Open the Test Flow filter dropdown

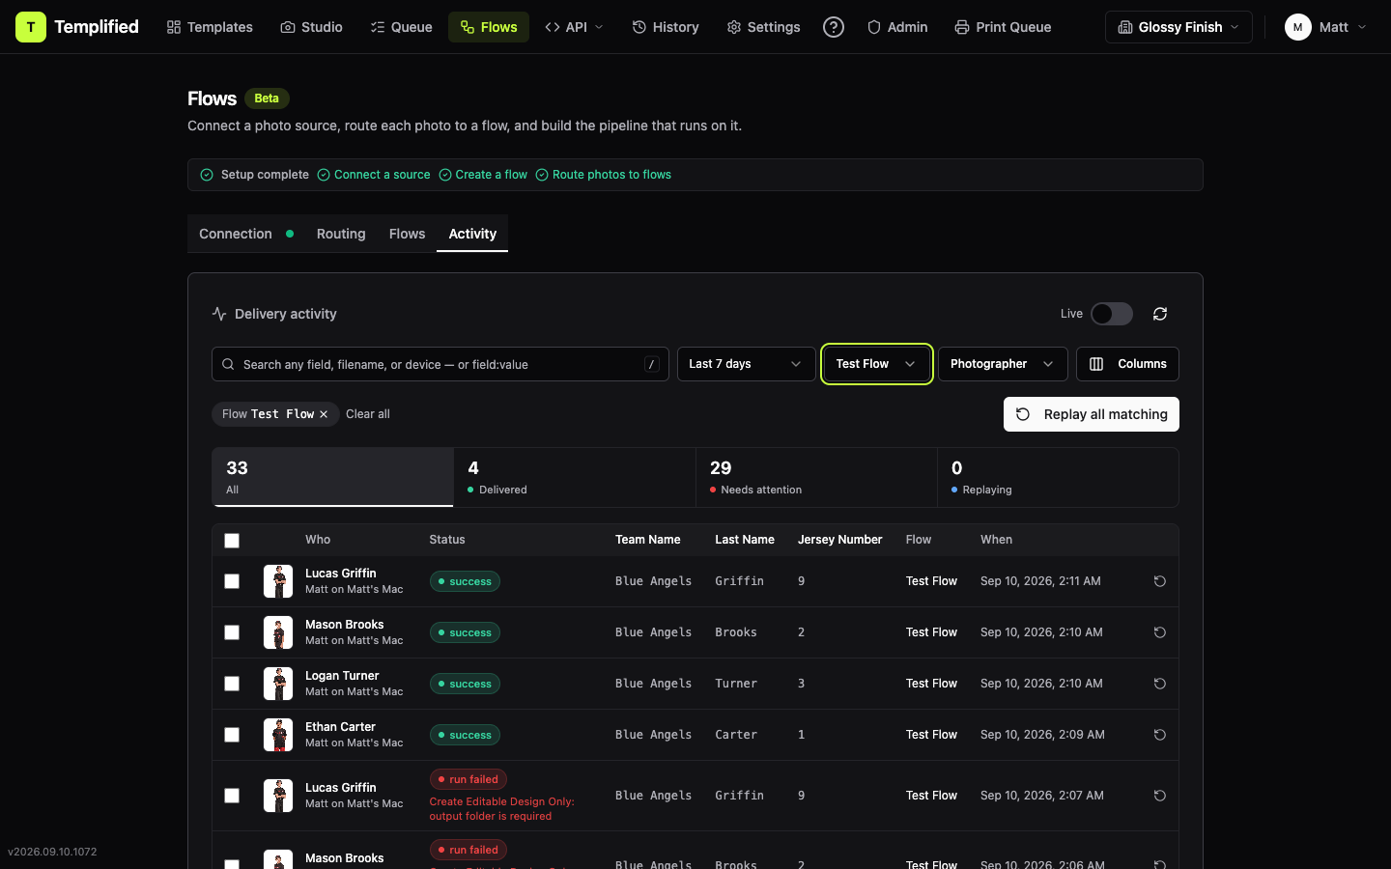point(876,364)
